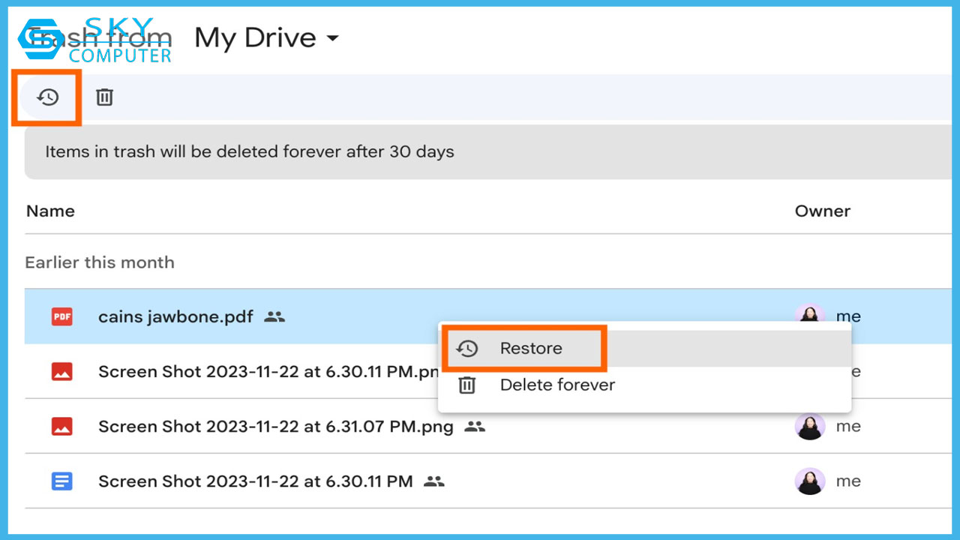Image resolution: width=960 pixels, height=540 pixels.
Task: Click owner avatar in 6.31.07 PM.png row
Action: tap(809, 427)
